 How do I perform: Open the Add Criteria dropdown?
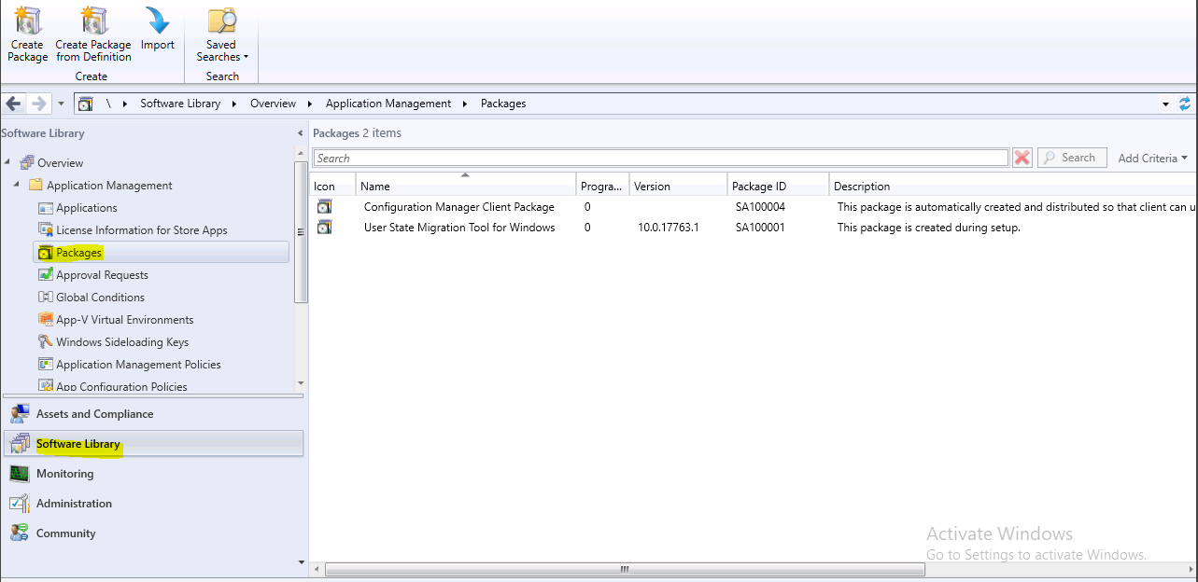tap(1153, 158)
